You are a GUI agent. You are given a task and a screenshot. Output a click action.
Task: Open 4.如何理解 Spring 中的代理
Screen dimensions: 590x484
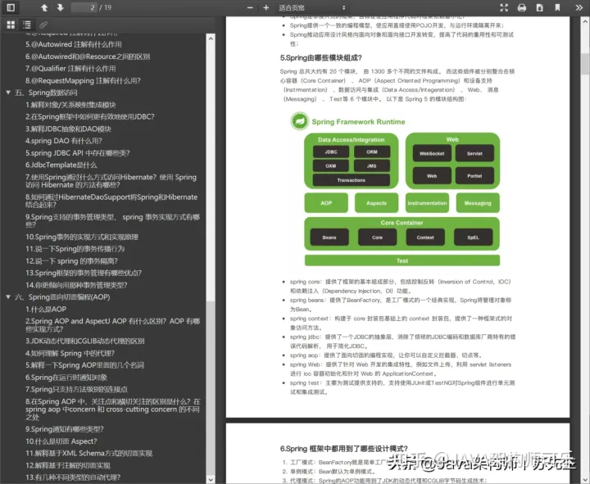pyautogui.click(x=70, y=353)
